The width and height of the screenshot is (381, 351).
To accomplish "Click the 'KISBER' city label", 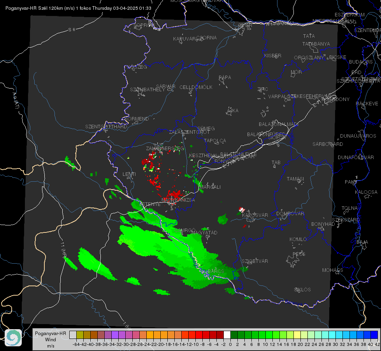I will coord(273,55).
